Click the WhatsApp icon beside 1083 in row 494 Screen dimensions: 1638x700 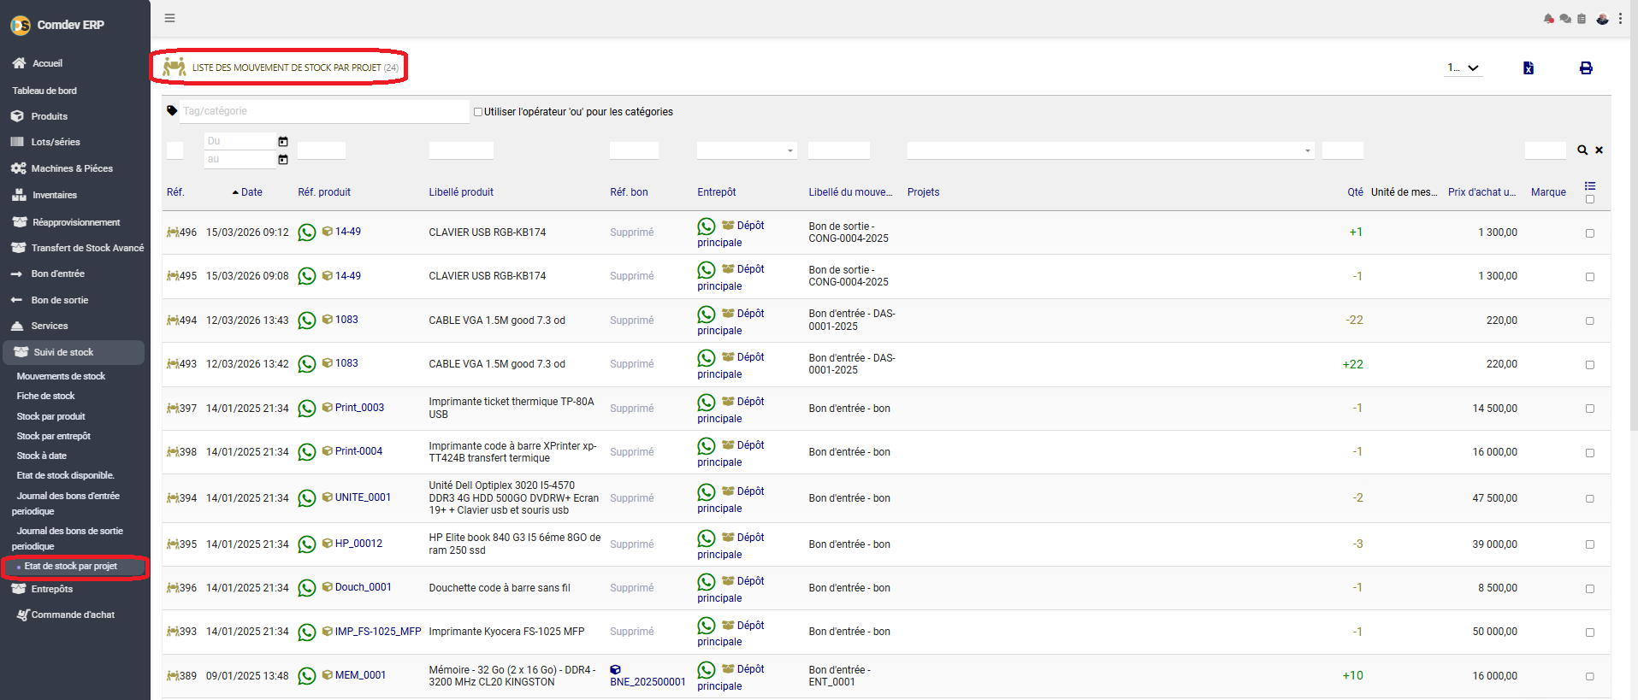(307, 321)
